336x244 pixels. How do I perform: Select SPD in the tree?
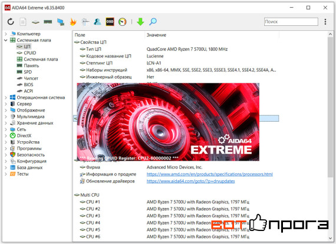tap(24, 72)
